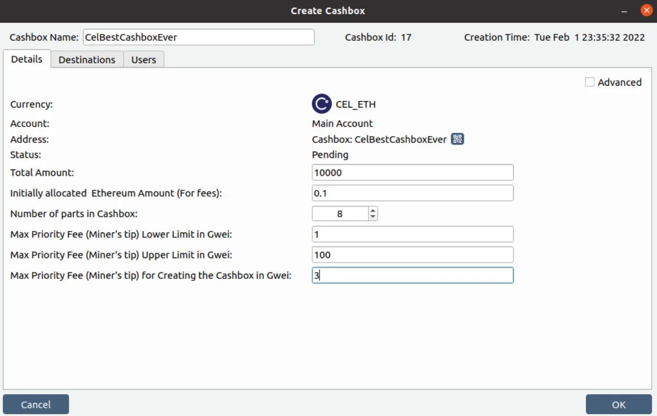Click the Cancel button

(x=36, y=404)
